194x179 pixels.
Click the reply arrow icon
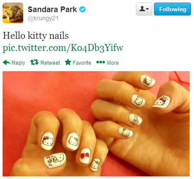(6, 63)
